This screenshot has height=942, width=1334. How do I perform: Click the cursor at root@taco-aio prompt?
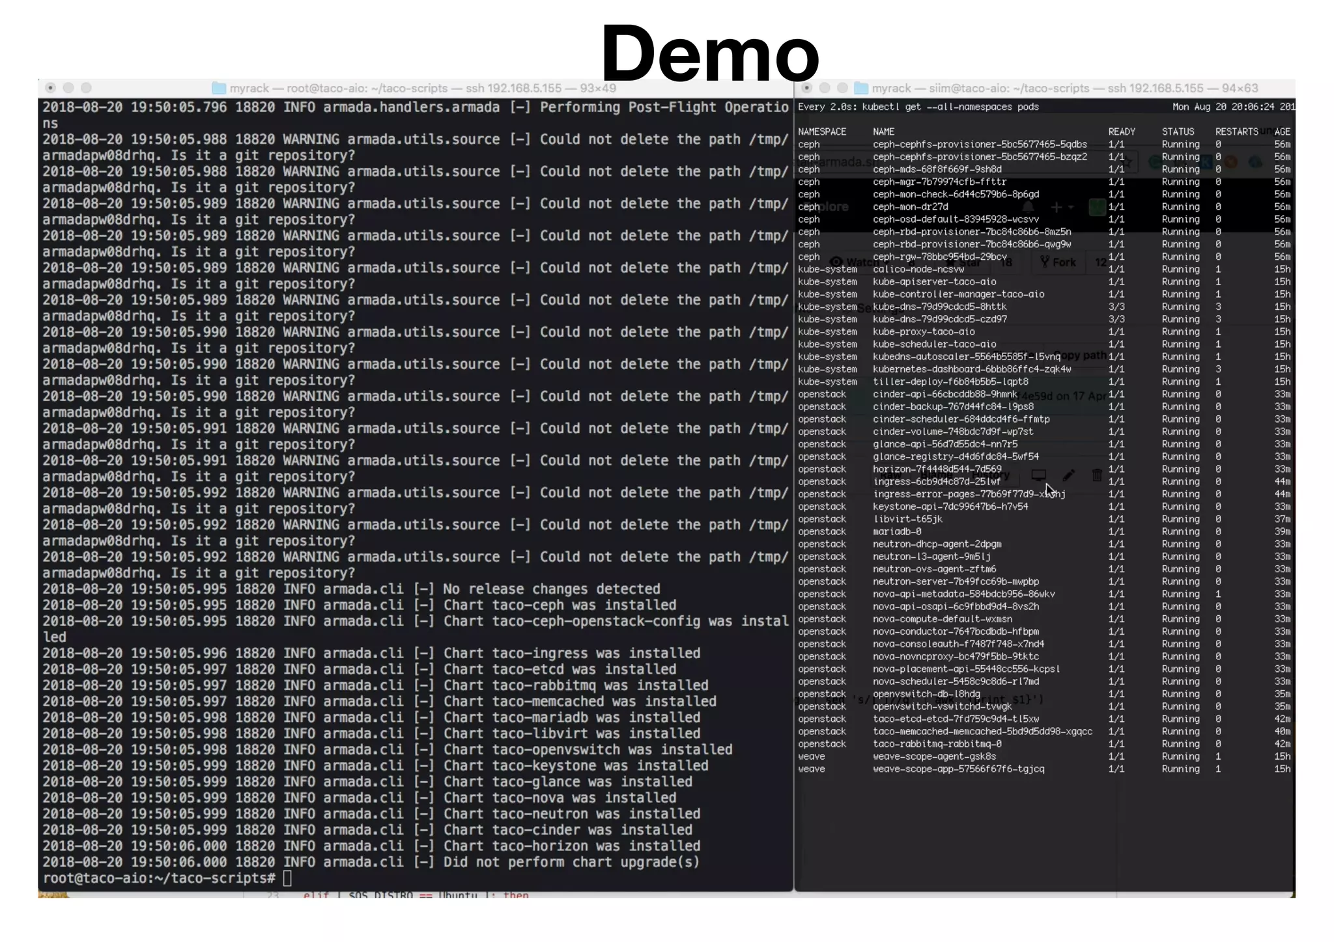(287, 878)
